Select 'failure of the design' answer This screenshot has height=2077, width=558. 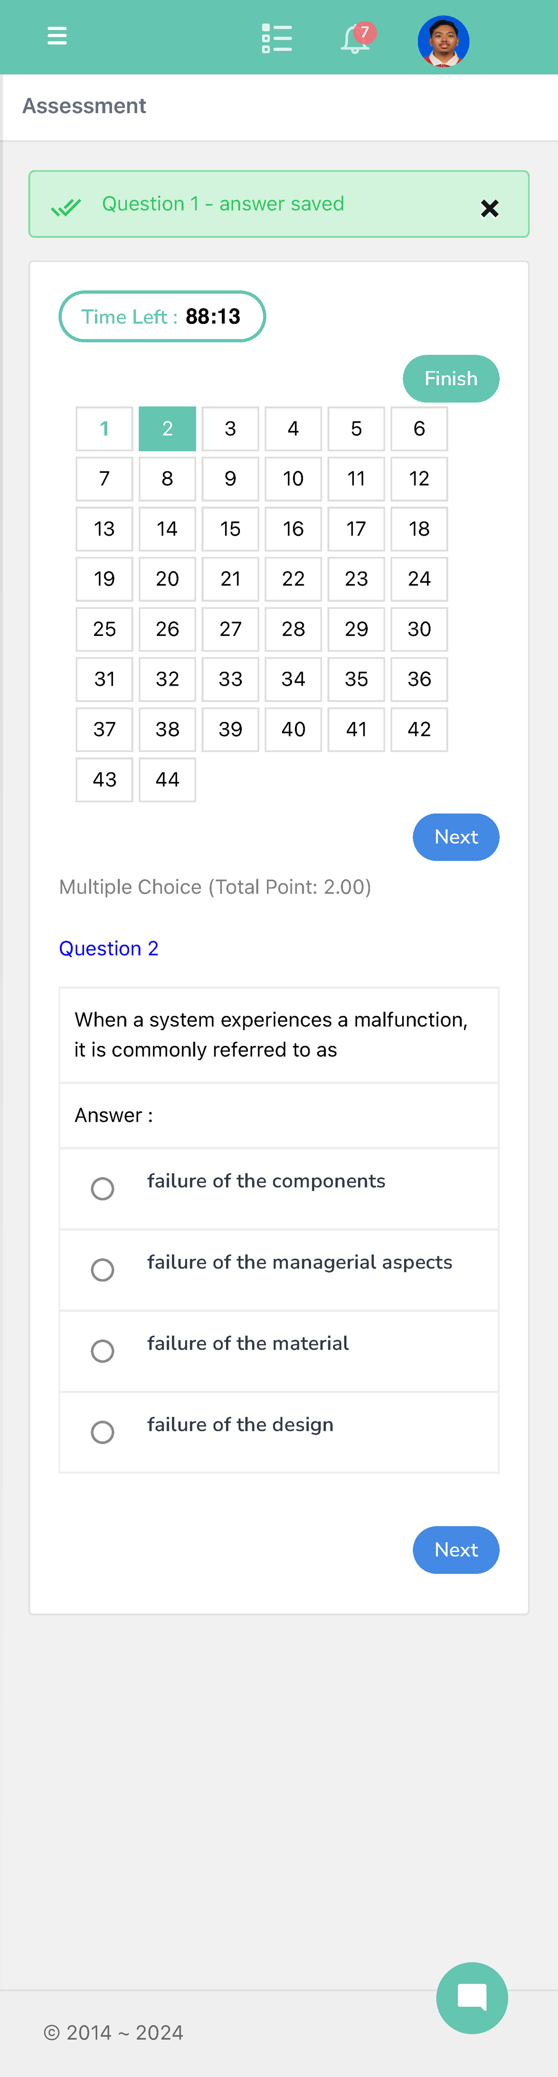click(x=102, y=1432)
